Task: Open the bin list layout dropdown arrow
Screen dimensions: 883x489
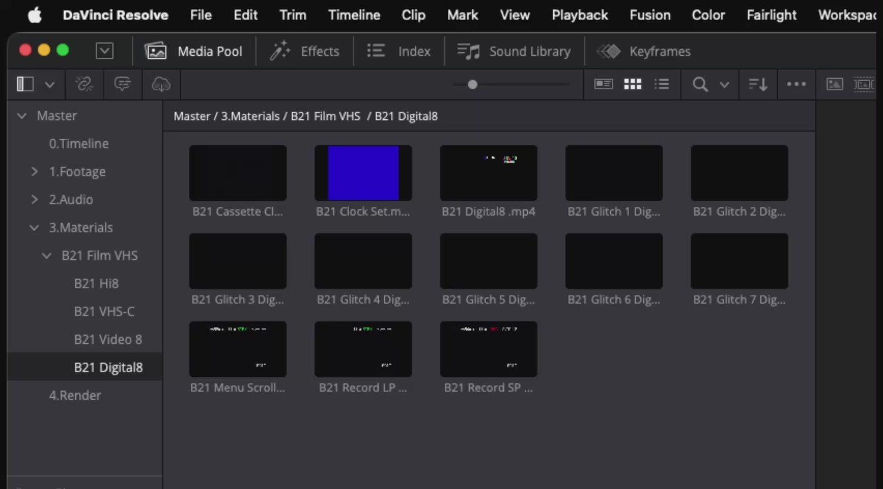Action: pos(50,85)
